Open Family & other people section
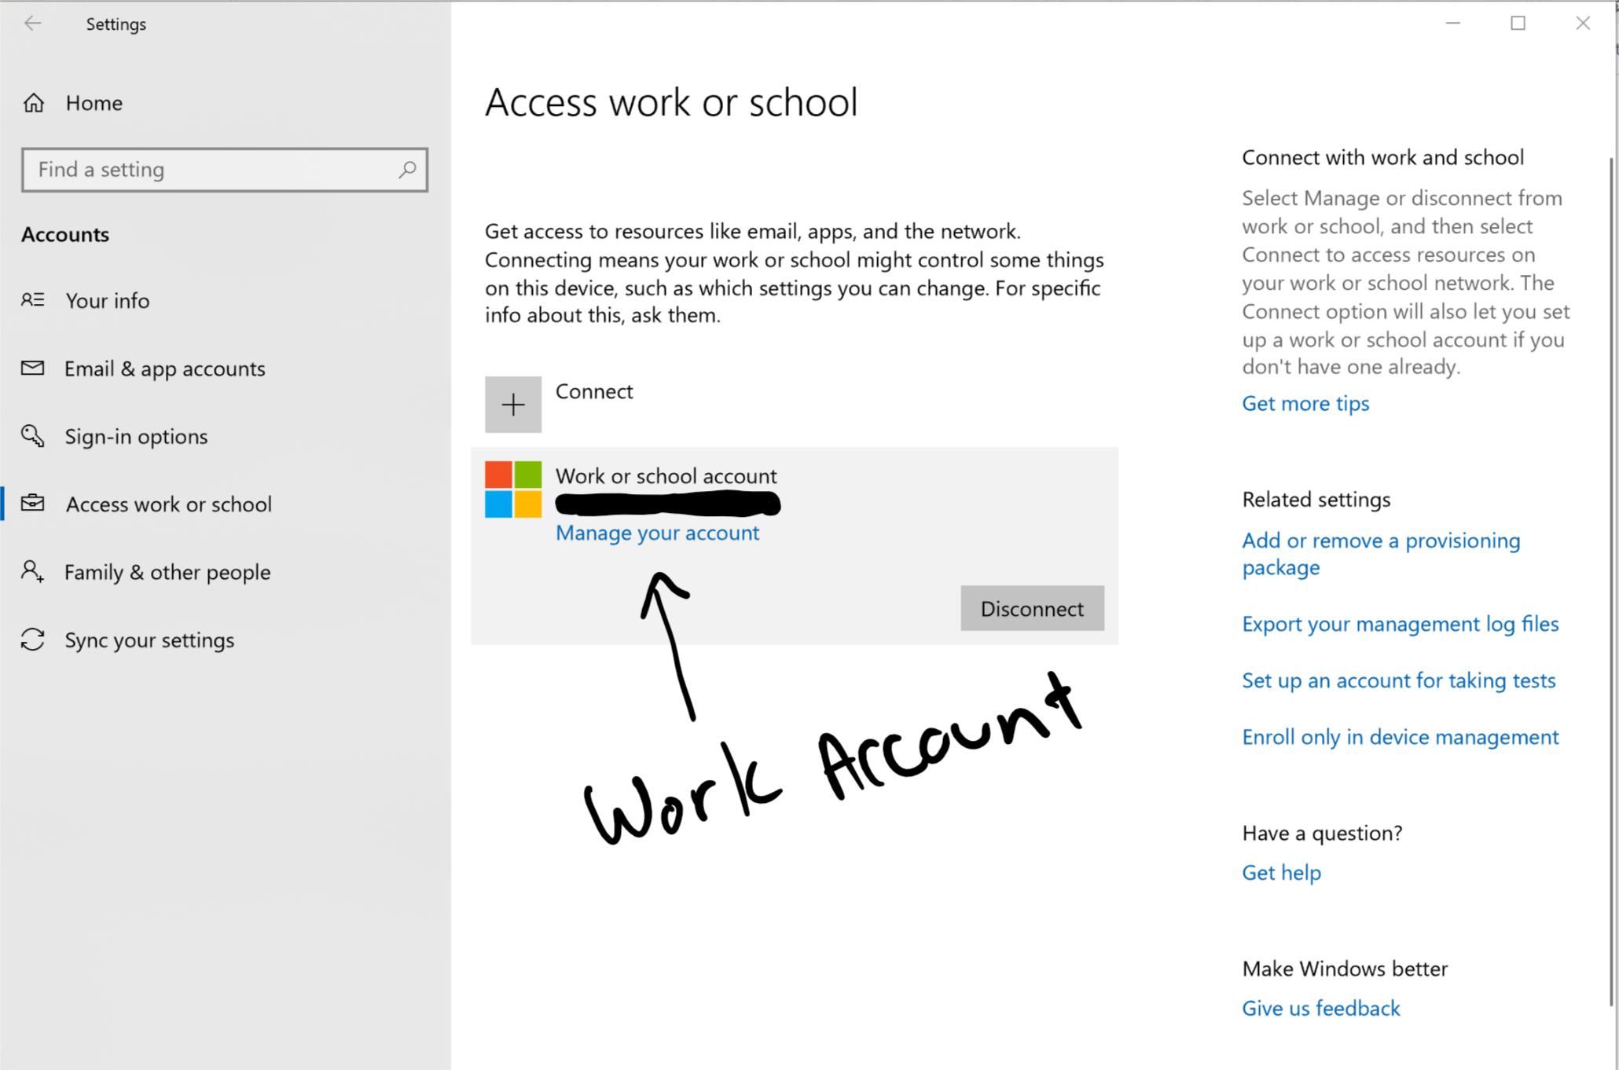Viewport: 1619px width, 1070px height. click(167, 572)
